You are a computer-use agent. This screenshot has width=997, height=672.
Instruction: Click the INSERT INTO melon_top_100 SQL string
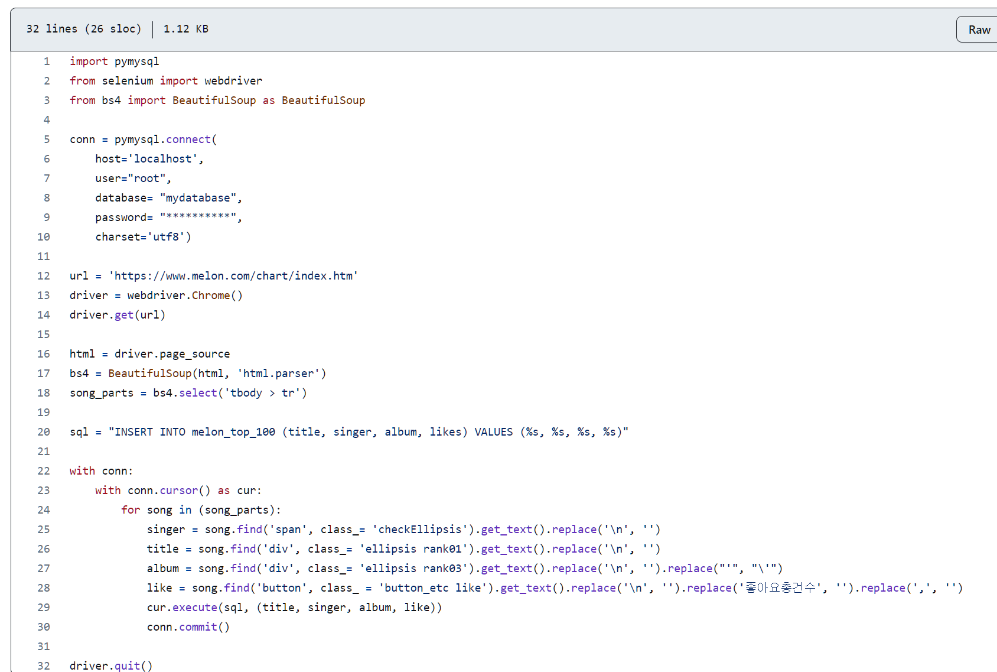[369, 432]
